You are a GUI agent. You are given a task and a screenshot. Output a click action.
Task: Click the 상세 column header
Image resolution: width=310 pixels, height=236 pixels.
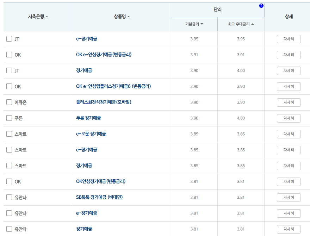tap(289, 17)
